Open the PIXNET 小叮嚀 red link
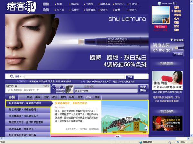Viewport: 193px width, 144px height. coord(161,30)
